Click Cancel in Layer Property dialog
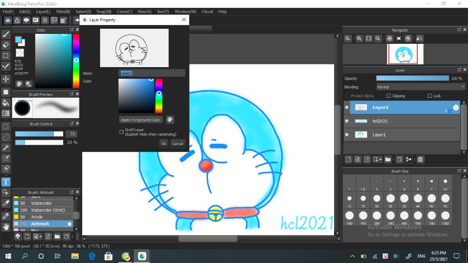 tap(177, 144)
